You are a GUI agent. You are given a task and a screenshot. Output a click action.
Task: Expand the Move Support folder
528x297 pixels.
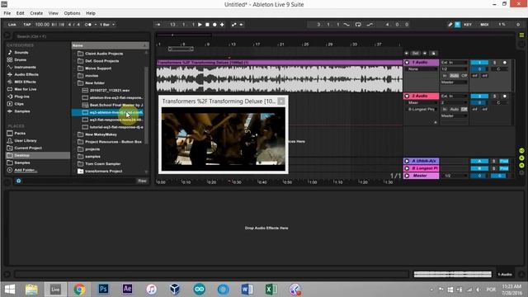pyautogui.click(x=75, y=68)
